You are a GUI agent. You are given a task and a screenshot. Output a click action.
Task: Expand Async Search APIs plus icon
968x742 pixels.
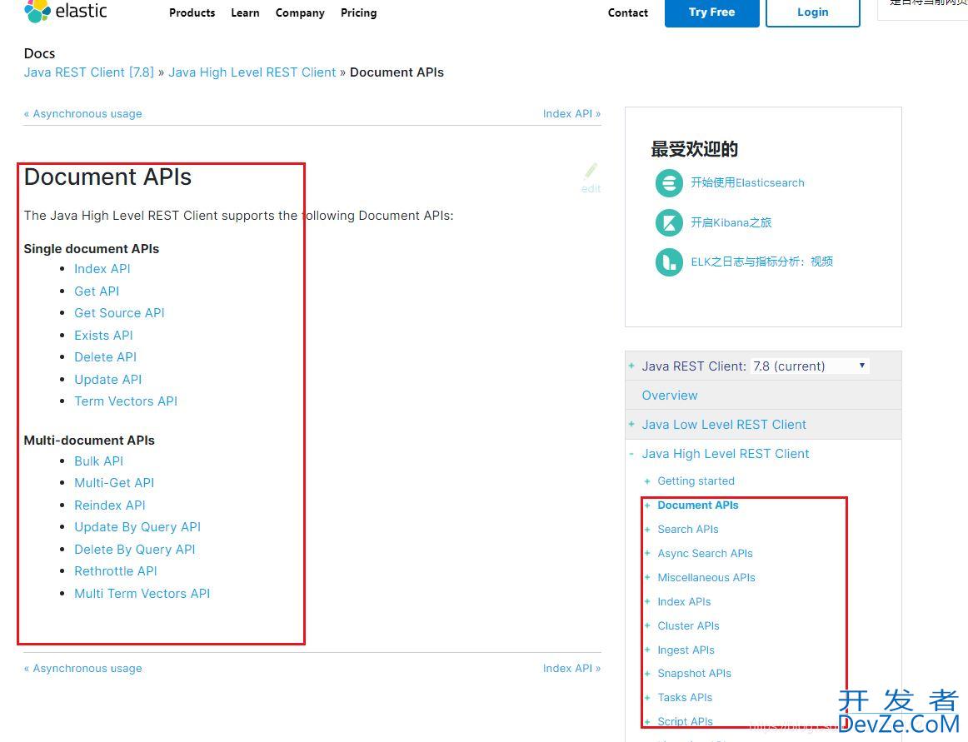pos(647,553)
